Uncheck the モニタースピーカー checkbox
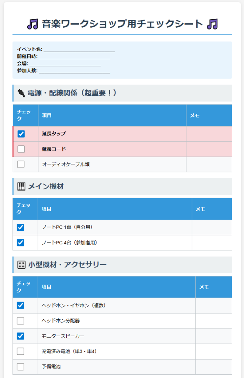Image resolution: width=244 pixels, height=378 pixels. [20, 336]
